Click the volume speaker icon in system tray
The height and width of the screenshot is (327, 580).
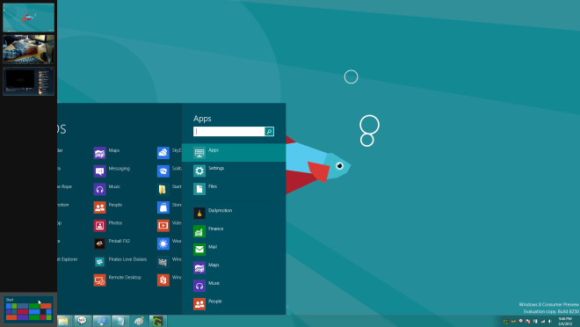click(x=550, y=322)
